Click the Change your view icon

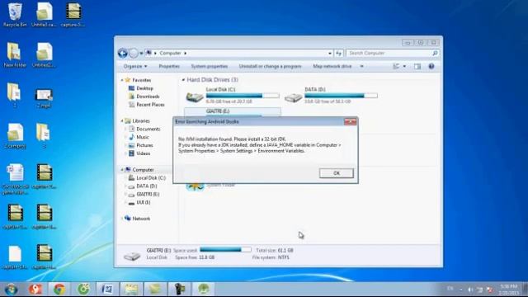(396, 66)
